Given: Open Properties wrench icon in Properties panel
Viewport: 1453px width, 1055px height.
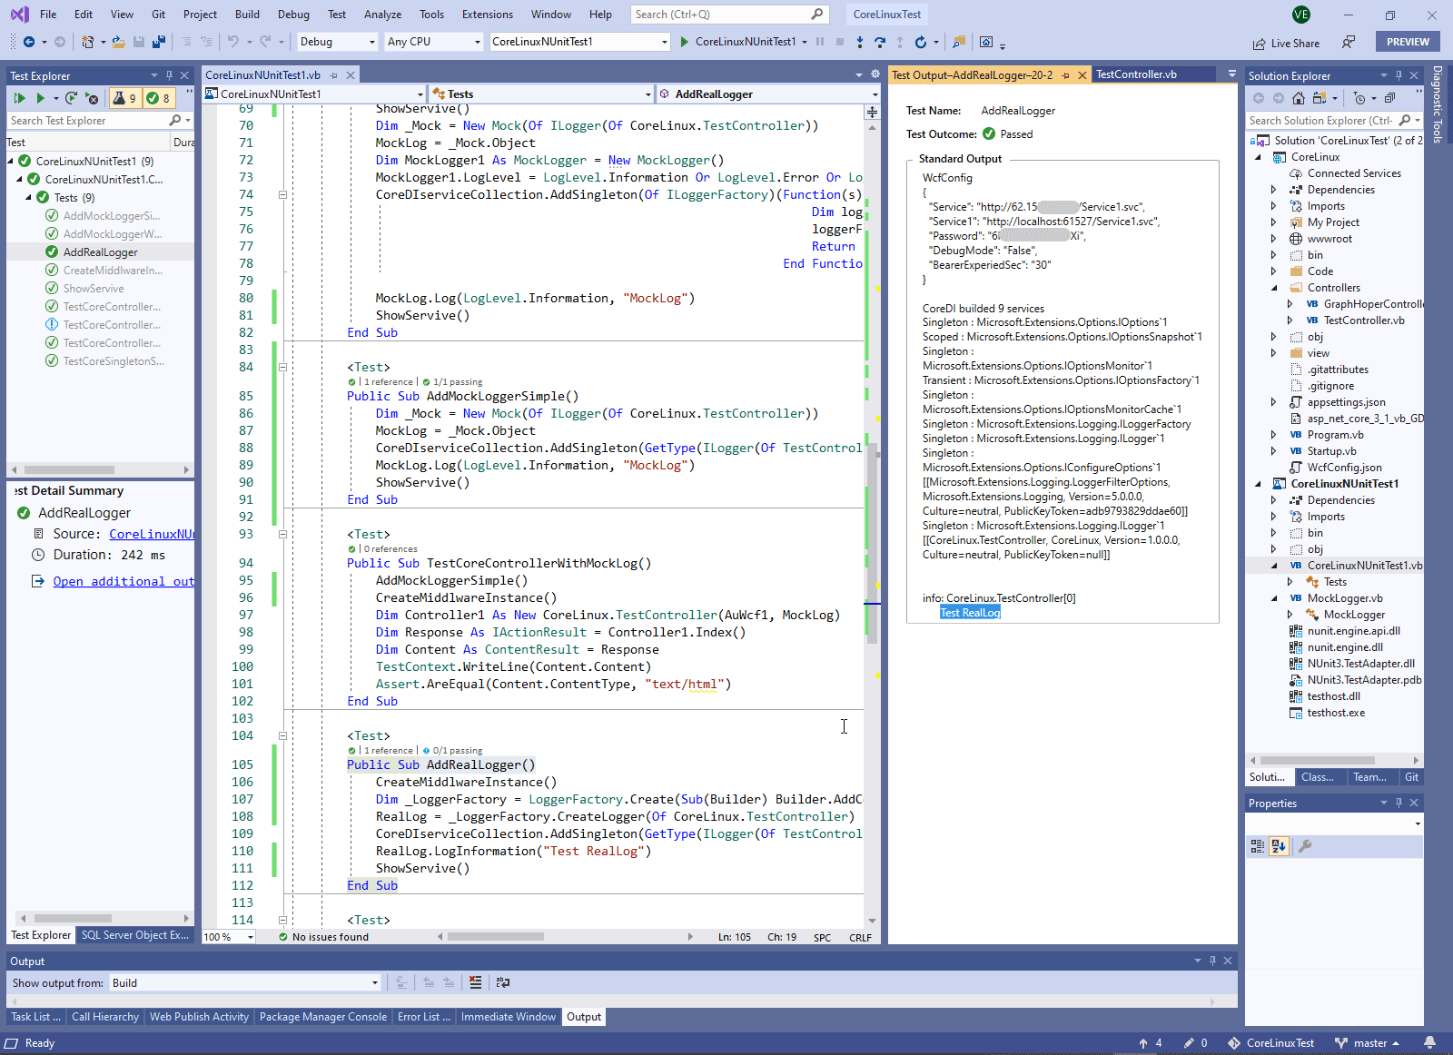Looking at the screenshot, I should click(x=1305, y=846).
